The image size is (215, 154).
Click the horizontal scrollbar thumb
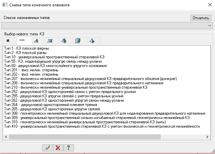[85, 137]
